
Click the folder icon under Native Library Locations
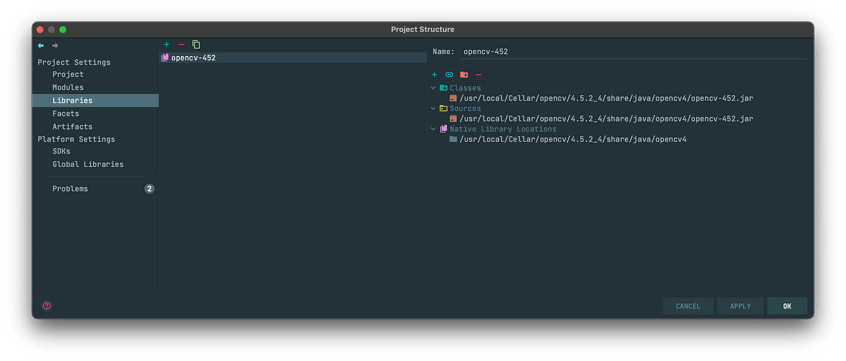click(453, 139)
